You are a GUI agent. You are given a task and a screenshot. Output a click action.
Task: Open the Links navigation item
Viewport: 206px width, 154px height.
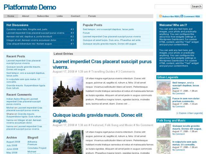click(60, 16)
